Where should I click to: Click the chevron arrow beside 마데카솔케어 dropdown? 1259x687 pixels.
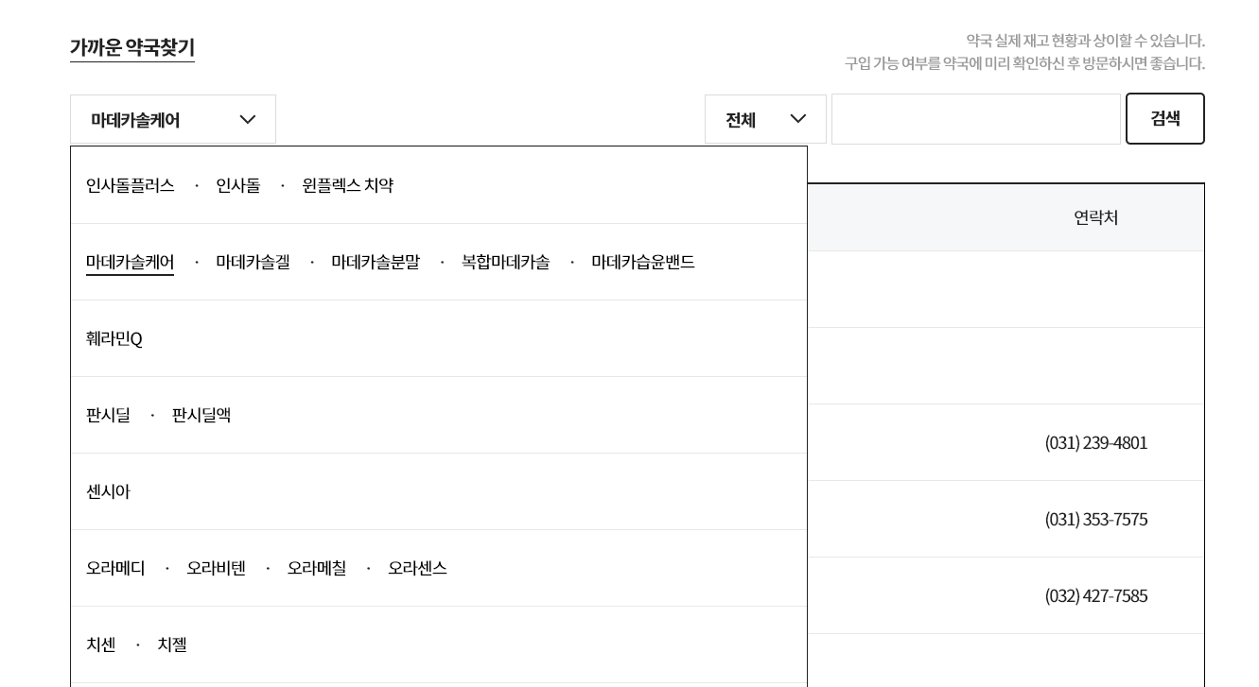(x=248, y=119)
